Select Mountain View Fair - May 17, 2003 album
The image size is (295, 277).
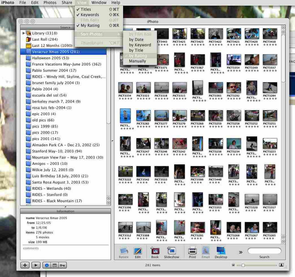[x=63, y=157]
